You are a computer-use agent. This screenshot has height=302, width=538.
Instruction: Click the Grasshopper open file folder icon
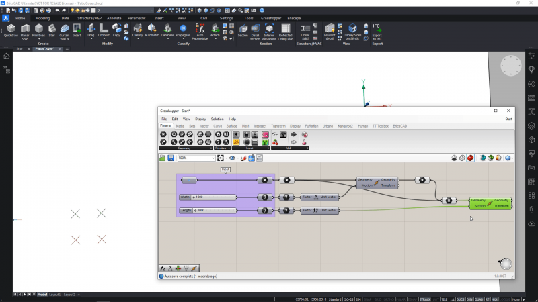[162, 158]
